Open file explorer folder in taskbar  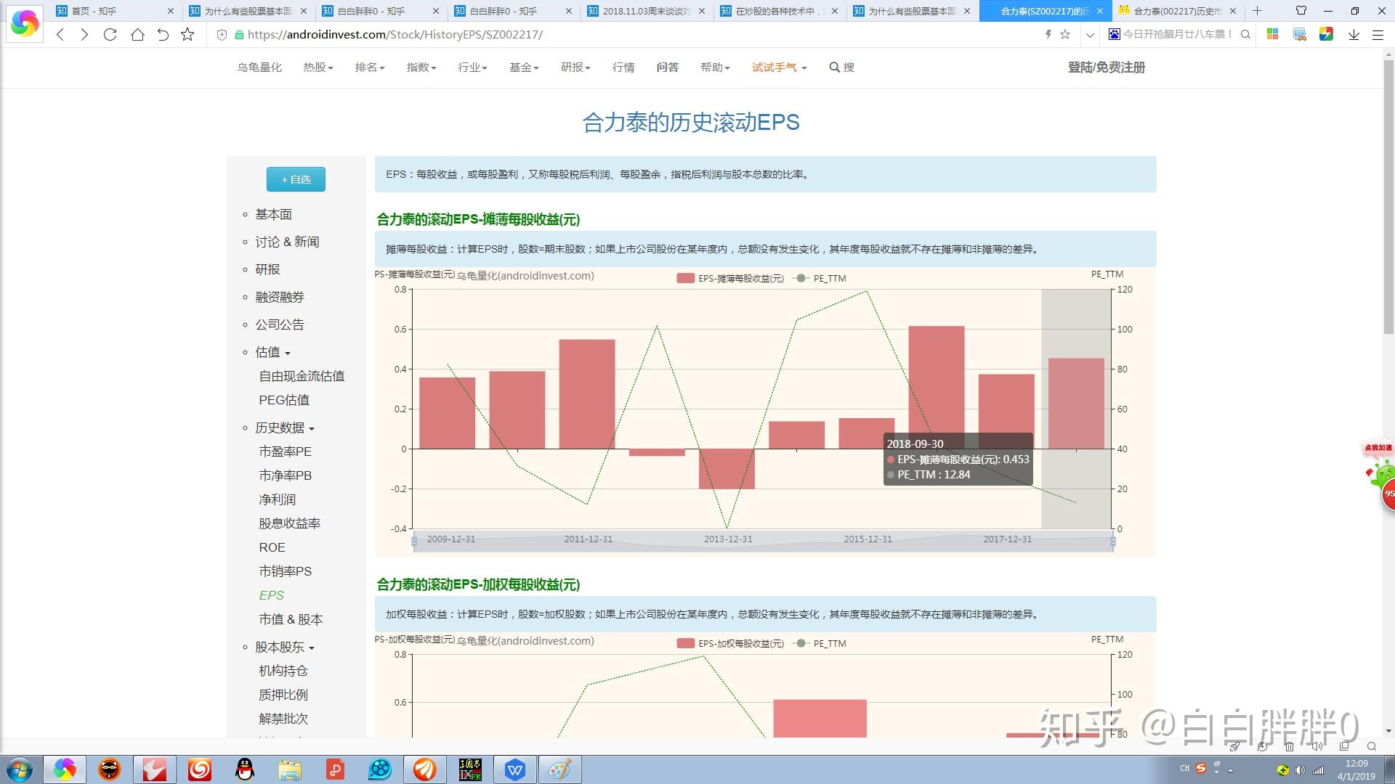[290, 769]
